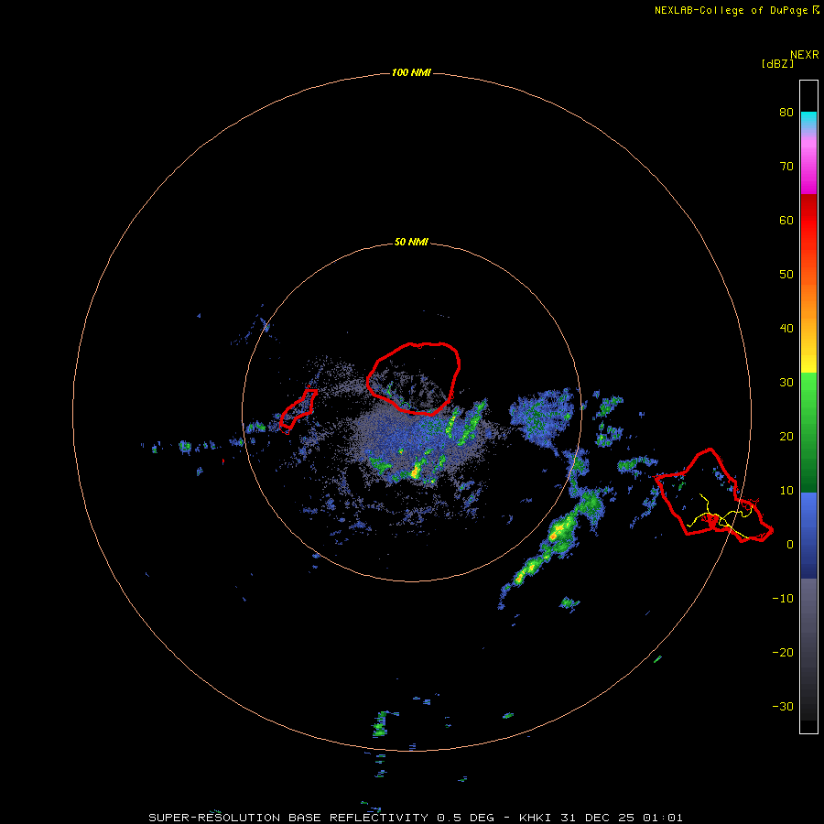Image resolution: width=824 pixels, height=824 pixels.
Task: Click the 30 dBZ value on the color scale
Action: coord(786,383)
